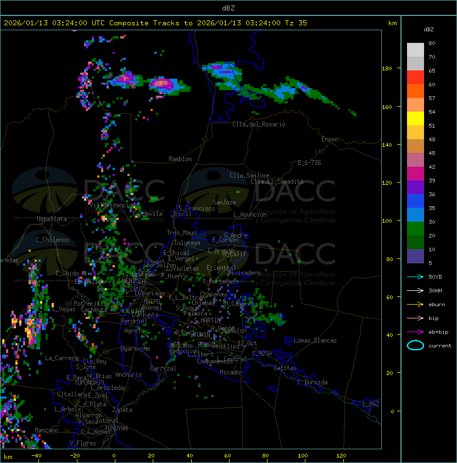
Task: Pick the red swatch in dBZ scale
Action: 415,77
